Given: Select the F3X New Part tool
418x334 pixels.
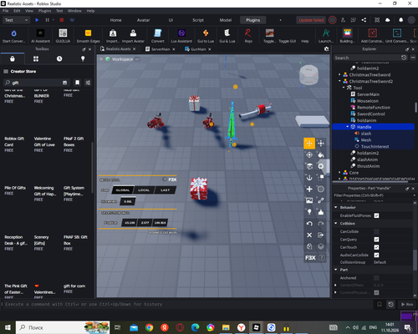Looking at the screenshot, I should [309, 189].
